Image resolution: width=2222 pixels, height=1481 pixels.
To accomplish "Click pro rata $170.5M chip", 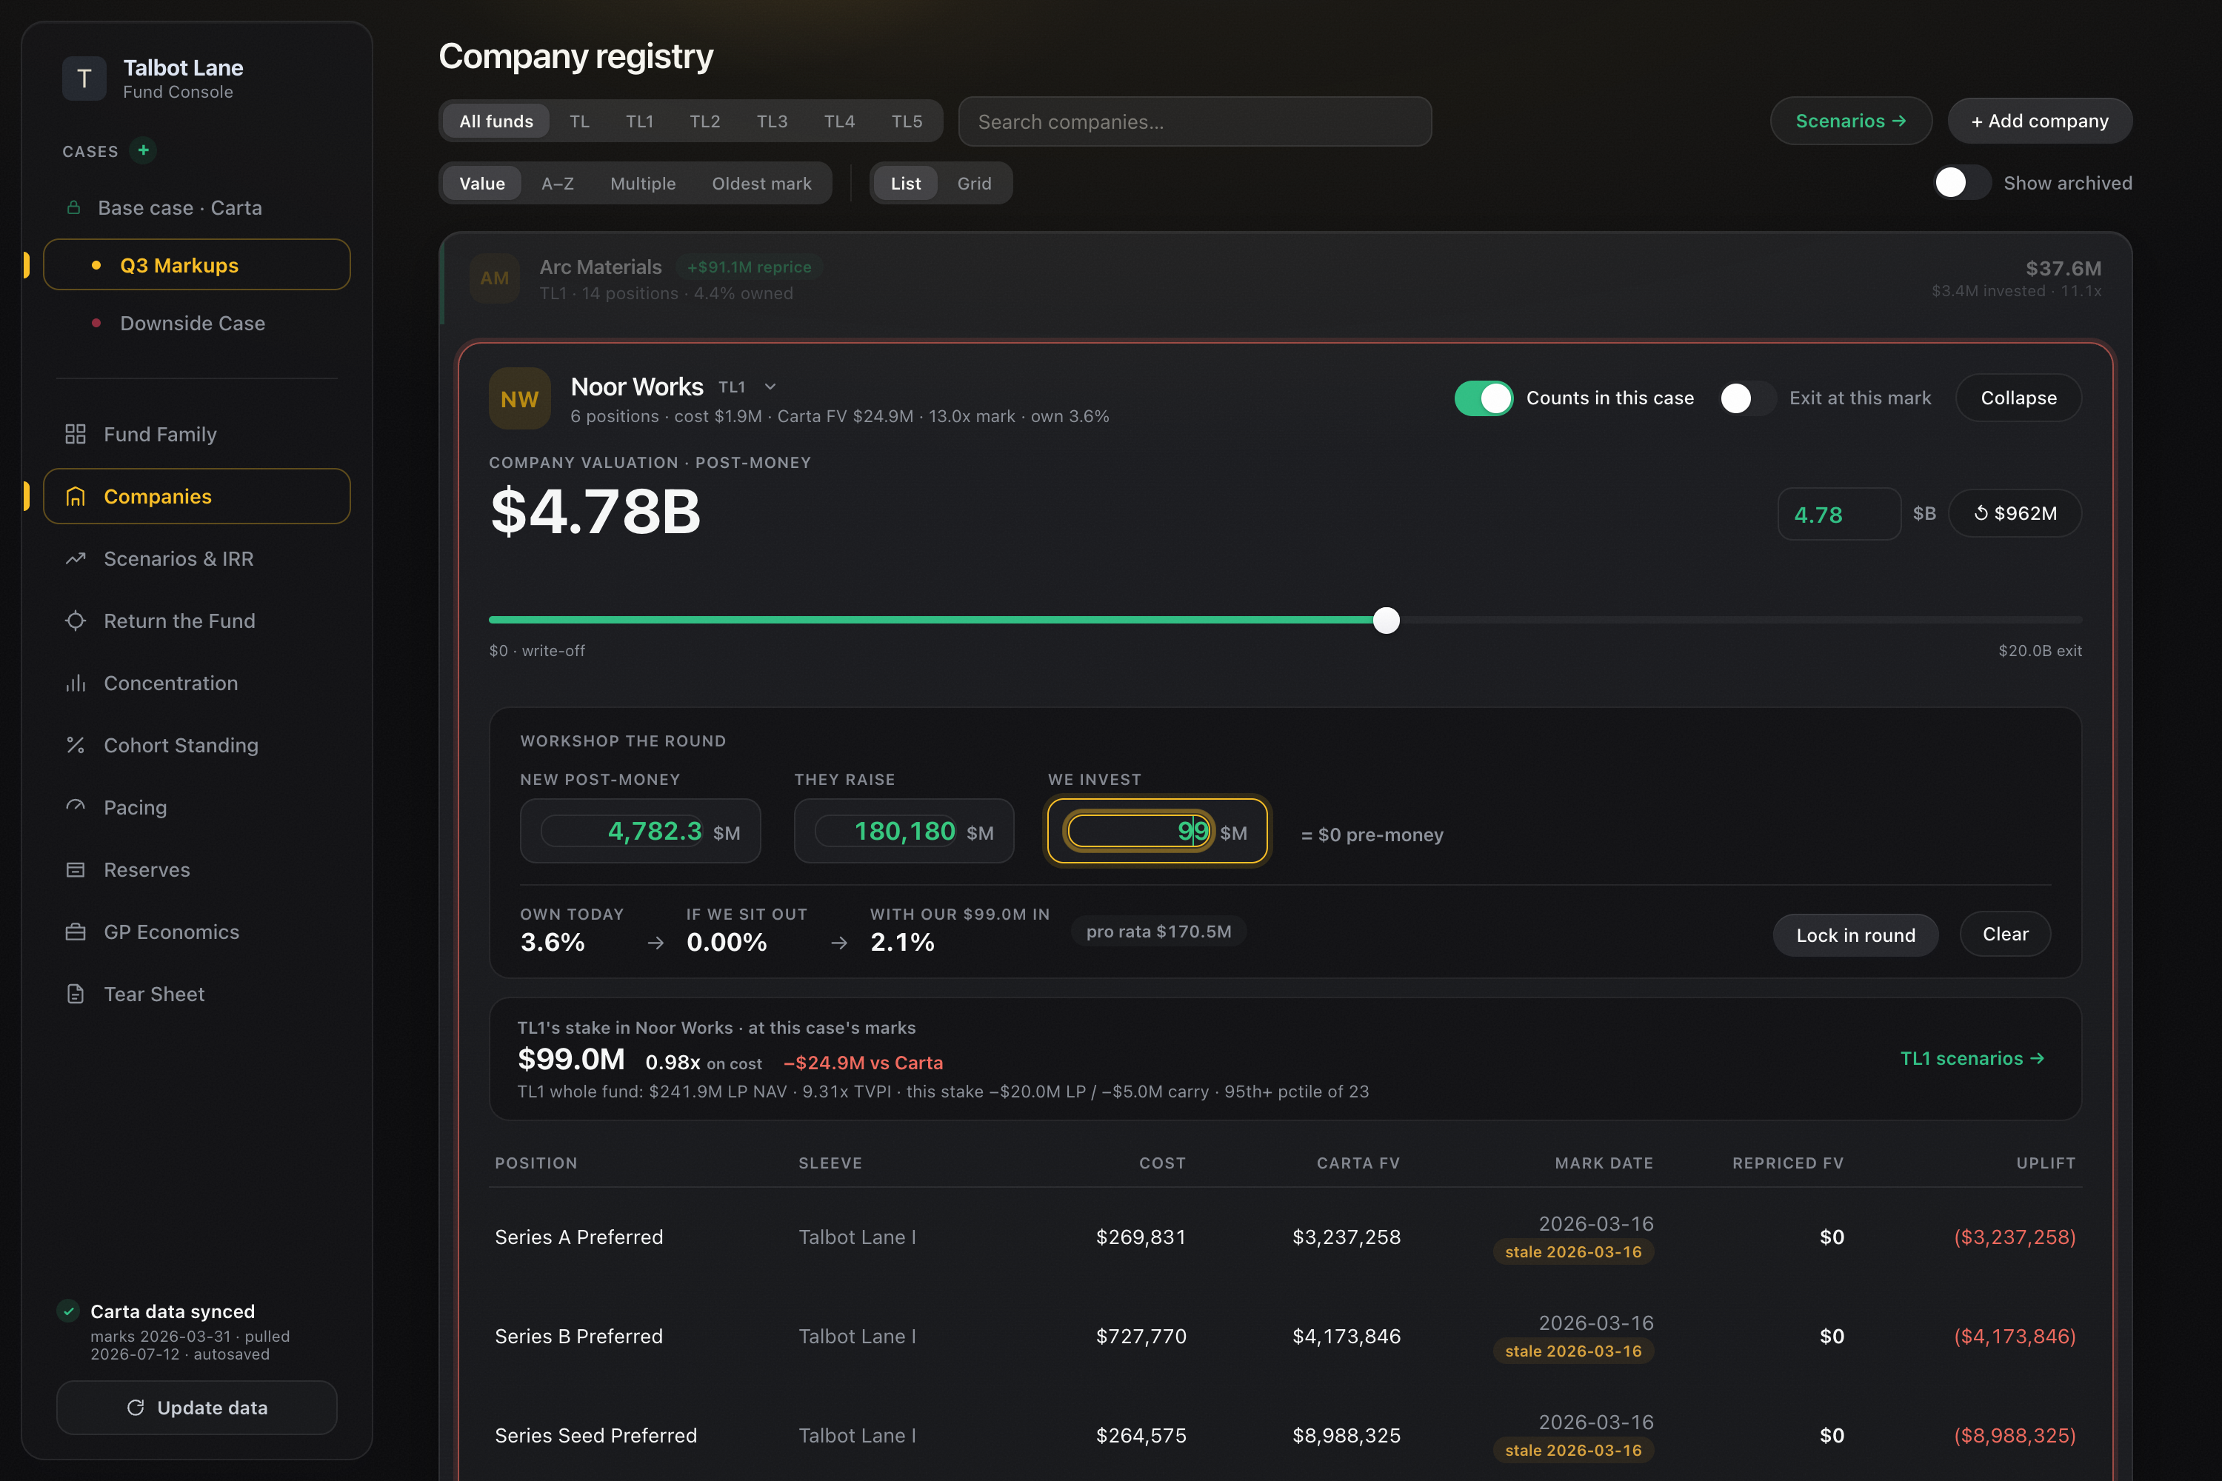I will coord(1158,932).
